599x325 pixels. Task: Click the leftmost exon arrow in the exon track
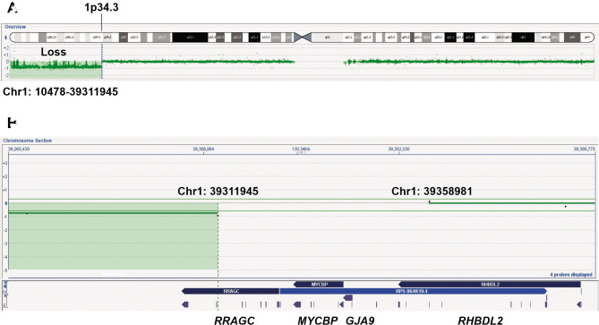185,304
